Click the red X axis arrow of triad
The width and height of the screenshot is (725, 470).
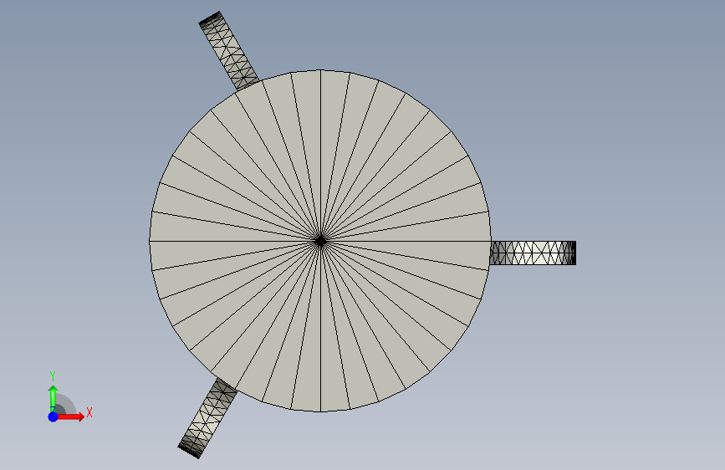pos(70,416)
